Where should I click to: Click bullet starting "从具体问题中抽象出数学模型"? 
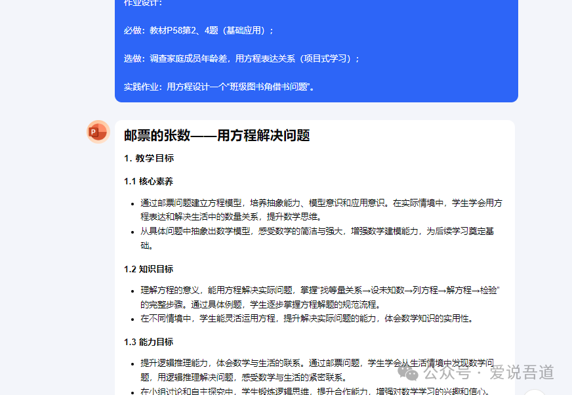[x=317, y=238]
